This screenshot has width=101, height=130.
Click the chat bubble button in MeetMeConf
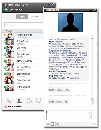[52, 124]
